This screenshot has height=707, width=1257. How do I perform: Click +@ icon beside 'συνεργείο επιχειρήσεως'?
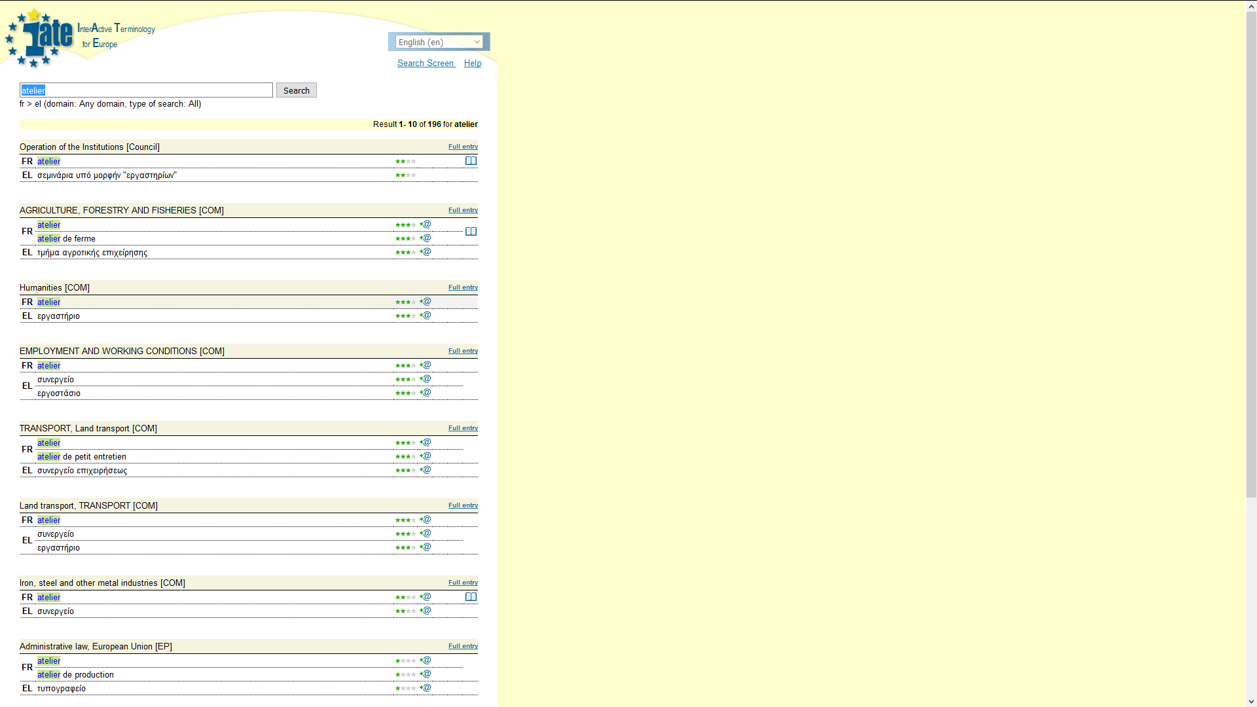click(x=426, y=470)
